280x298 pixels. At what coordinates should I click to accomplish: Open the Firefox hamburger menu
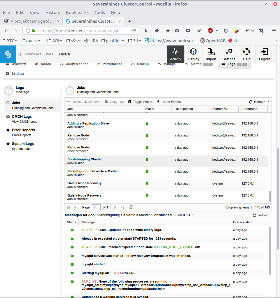point(274,31)
